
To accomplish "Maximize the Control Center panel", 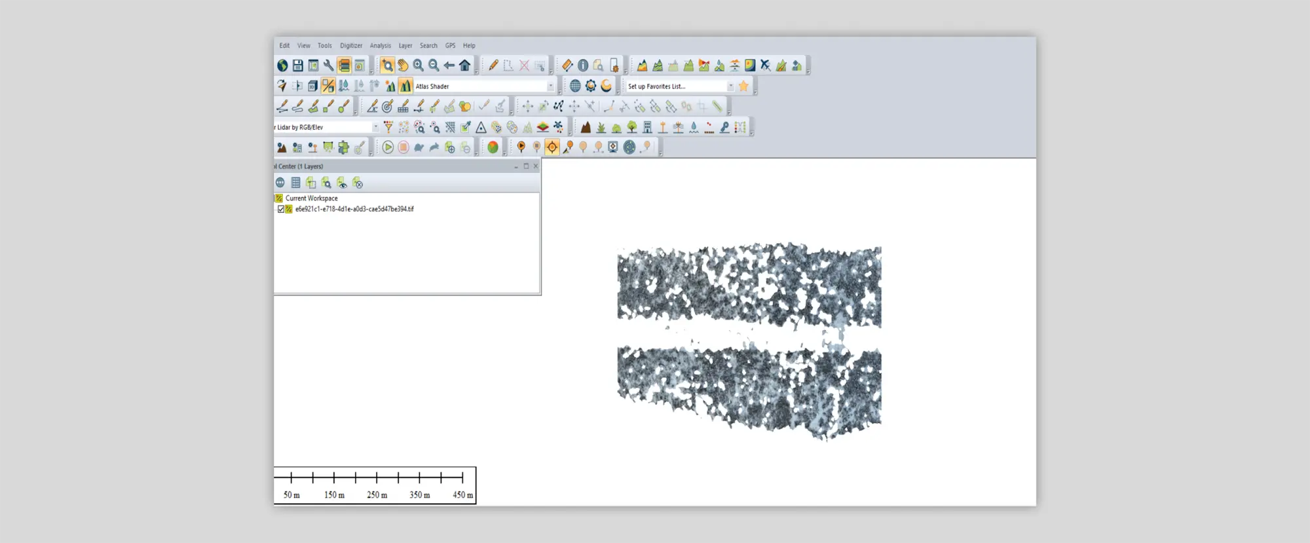I will pyautogui.click(x=526, y=166).
